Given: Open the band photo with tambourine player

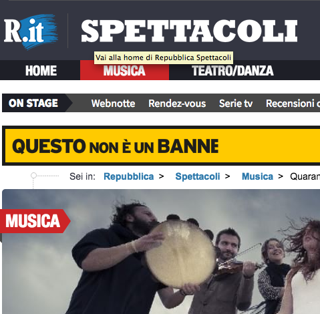Looking at the screenshot, I should point(161,252).
